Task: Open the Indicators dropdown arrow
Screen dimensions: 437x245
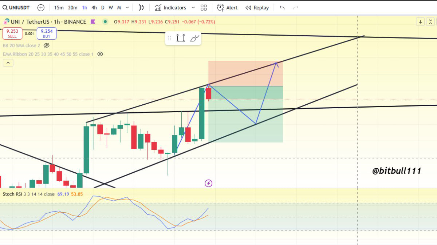Action: point(193,7)
